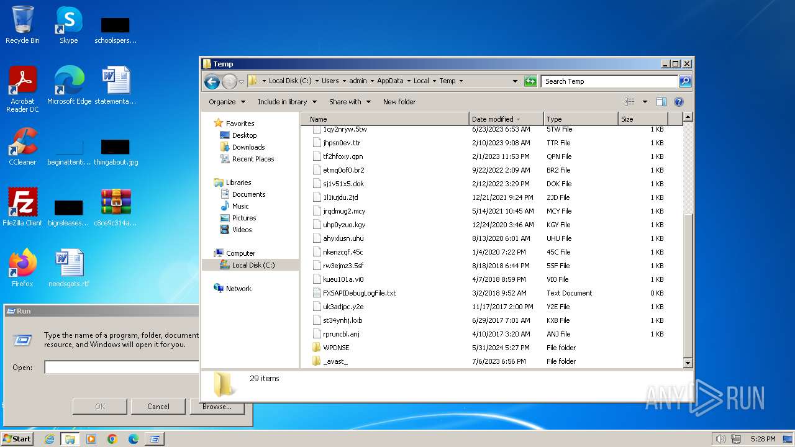
Task: Open the Organize menu
Action: coord(227,102)
